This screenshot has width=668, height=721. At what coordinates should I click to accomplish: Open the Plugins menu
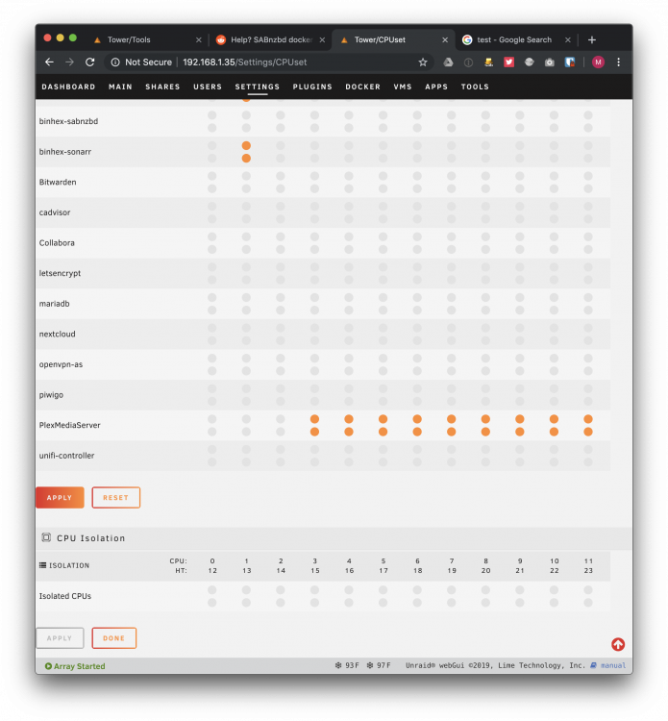point(312,87)
